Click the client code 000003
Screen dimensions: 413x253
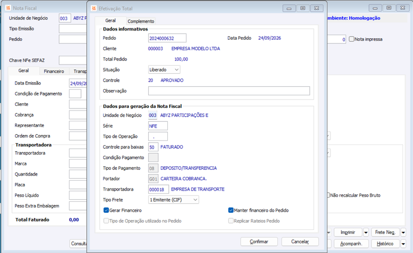[155, 49]
